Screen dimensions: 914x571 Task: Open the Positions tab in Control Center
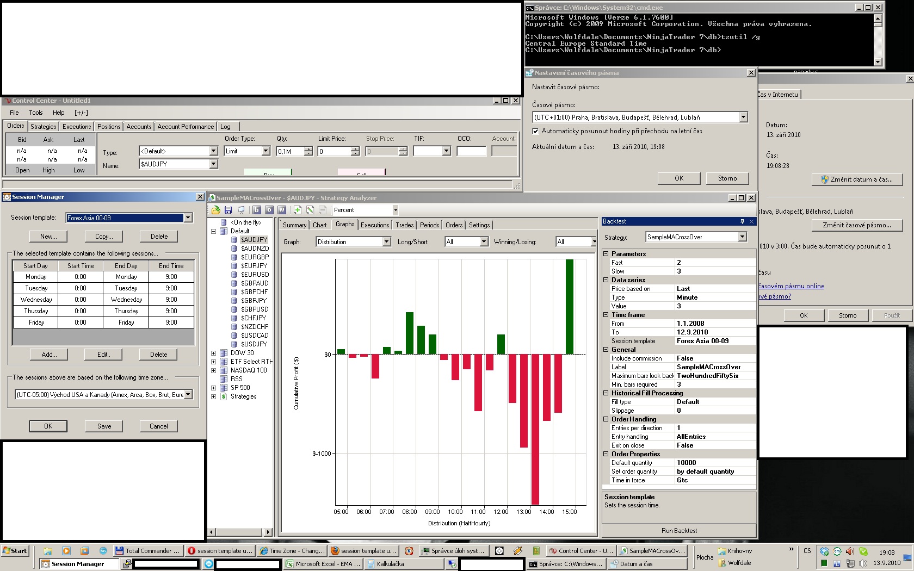coord(109,127)
